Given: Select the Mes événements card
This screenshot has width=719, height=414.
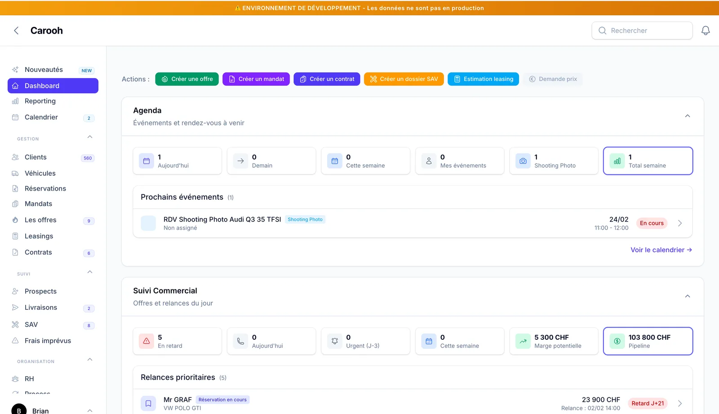Looking at the screenshot, I should click(460, 161).
